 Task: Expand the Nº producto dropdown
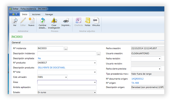[x=95, y=63]
